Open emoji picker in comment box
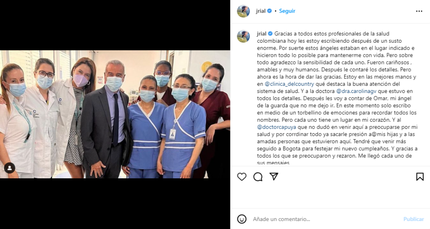The image size is (430, 229). pos(241,219)
